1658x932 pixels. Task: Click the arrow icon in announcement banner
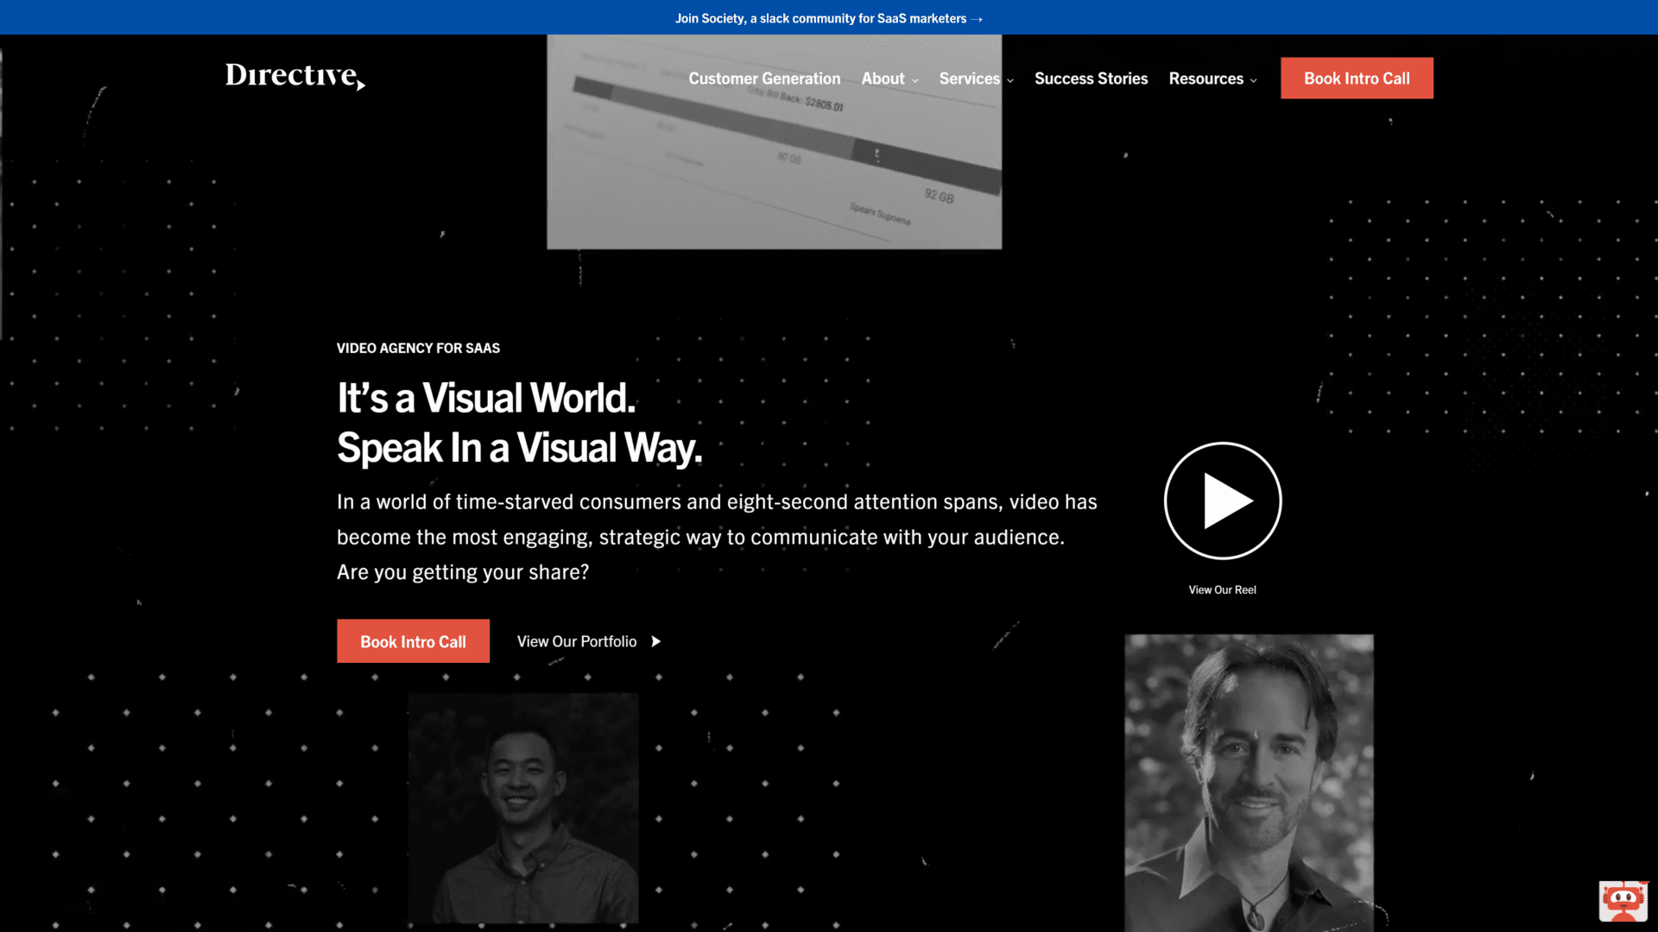pyautogui.click(x=977, y=17)
